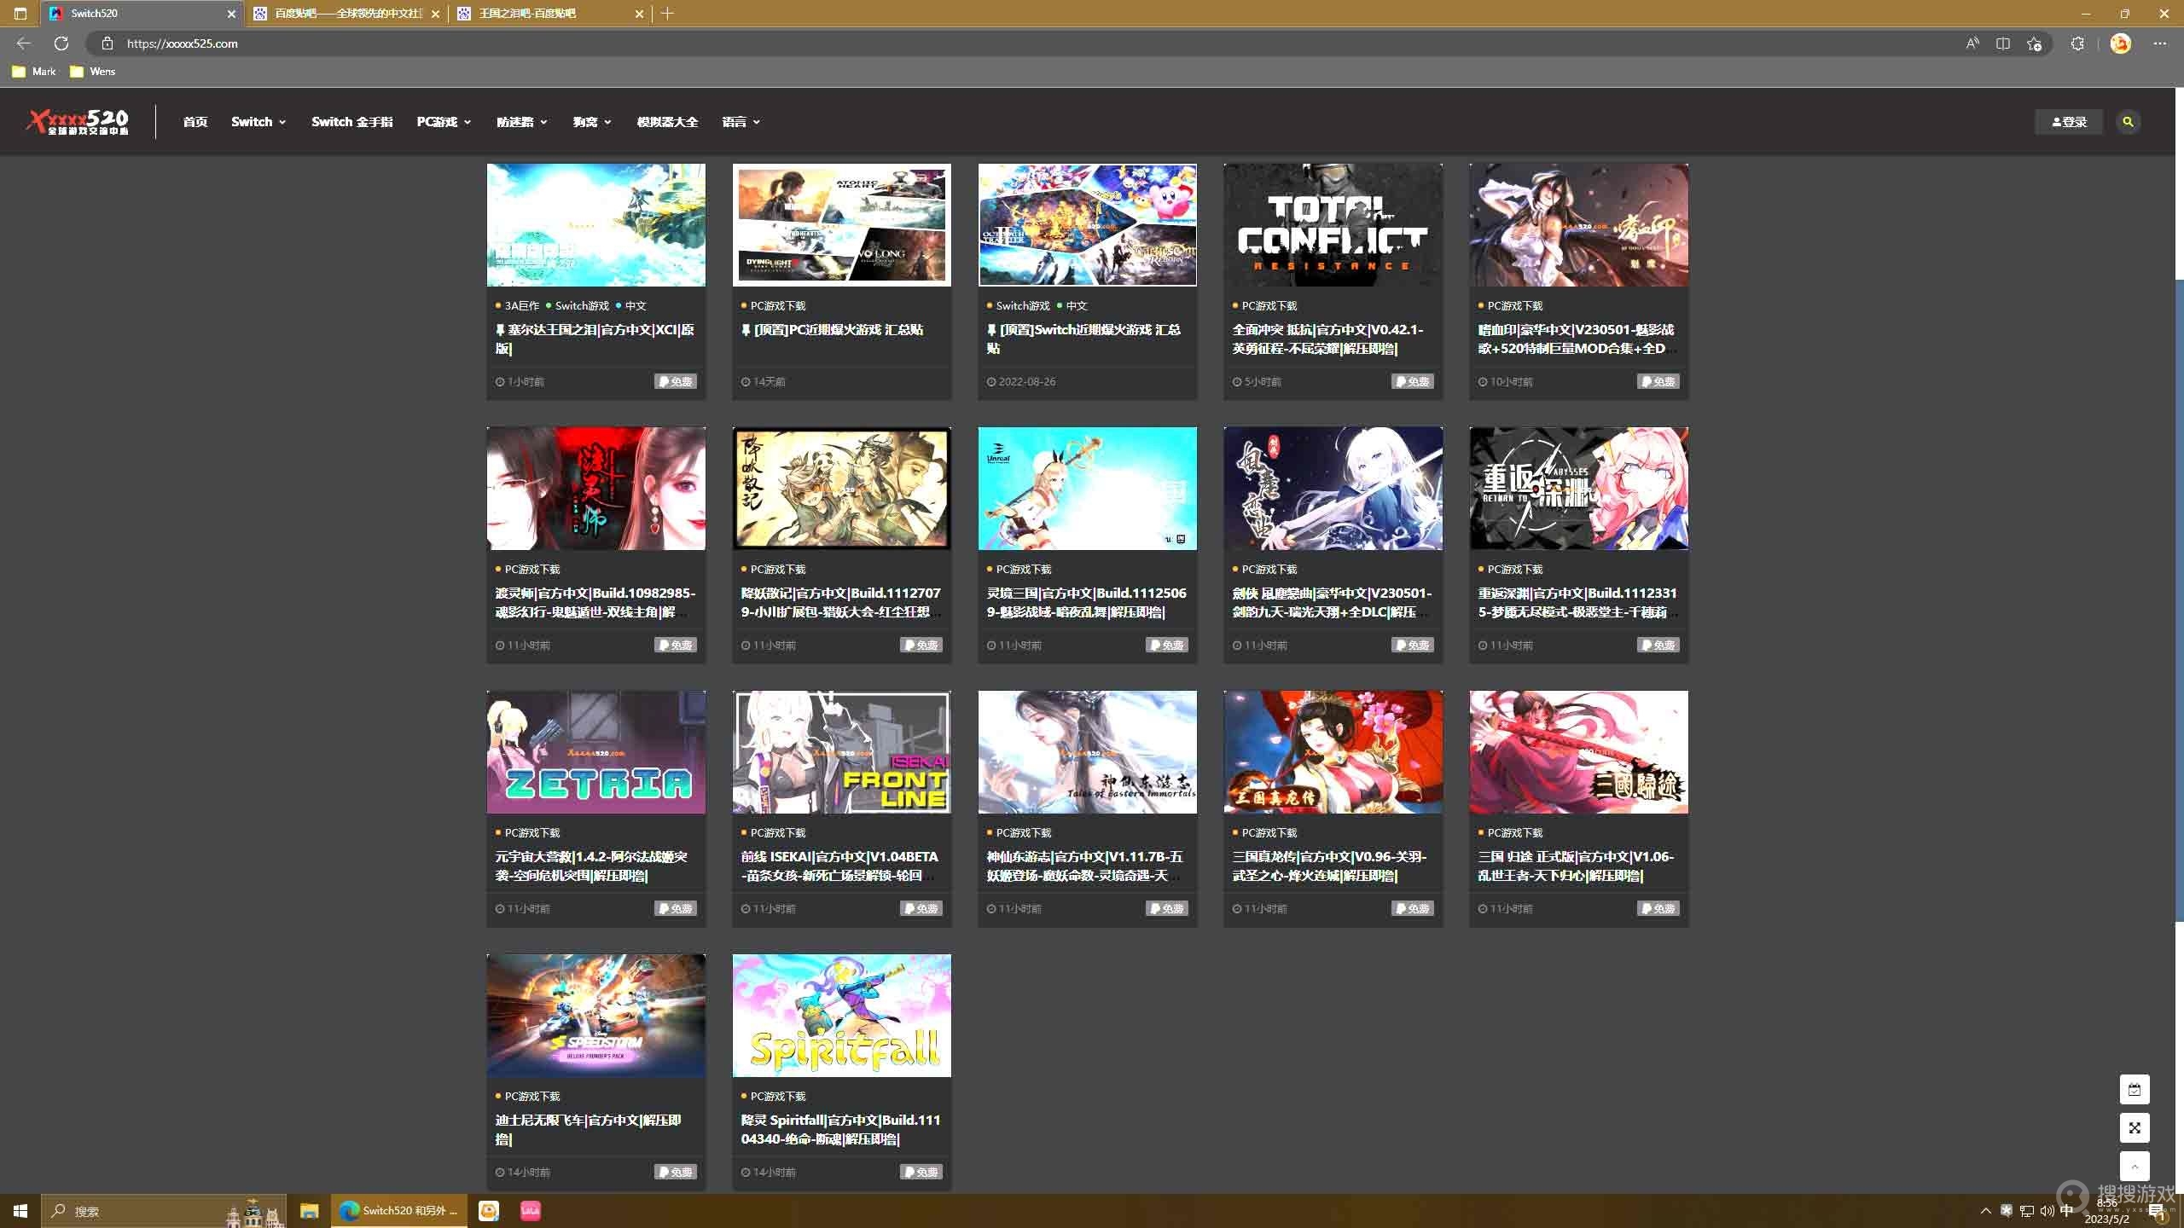Open the browser favorites star icon
2184x1228 pixels.
[x=2035, y=43]
